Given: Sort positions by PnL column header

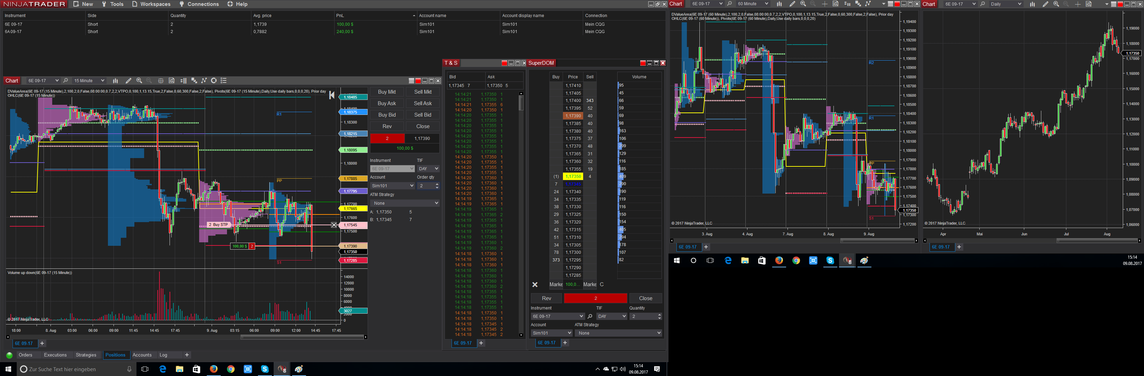Looking at the screenshot, I should tap(375, 16).
